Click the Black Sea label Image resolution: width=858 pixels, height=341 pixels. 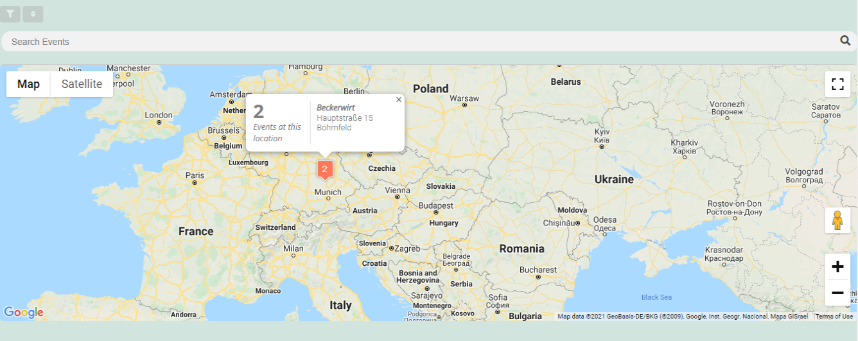[x=656, y=297]
